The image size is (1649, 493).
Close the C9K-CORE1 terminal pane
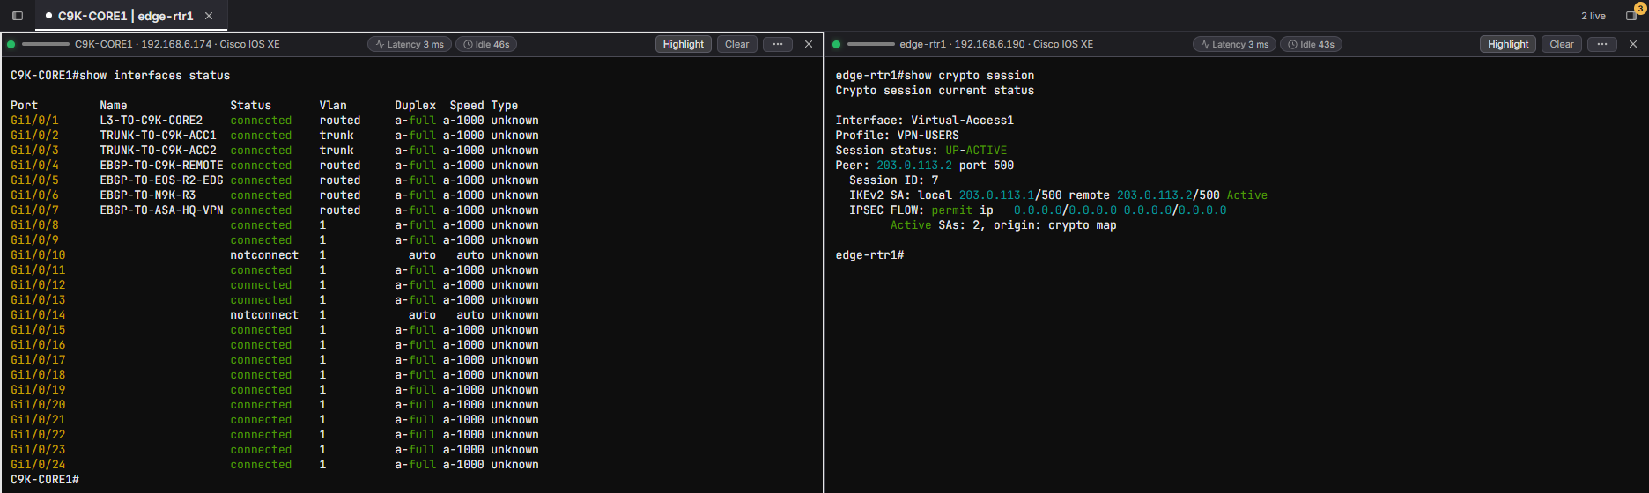[x=809, y=44]
